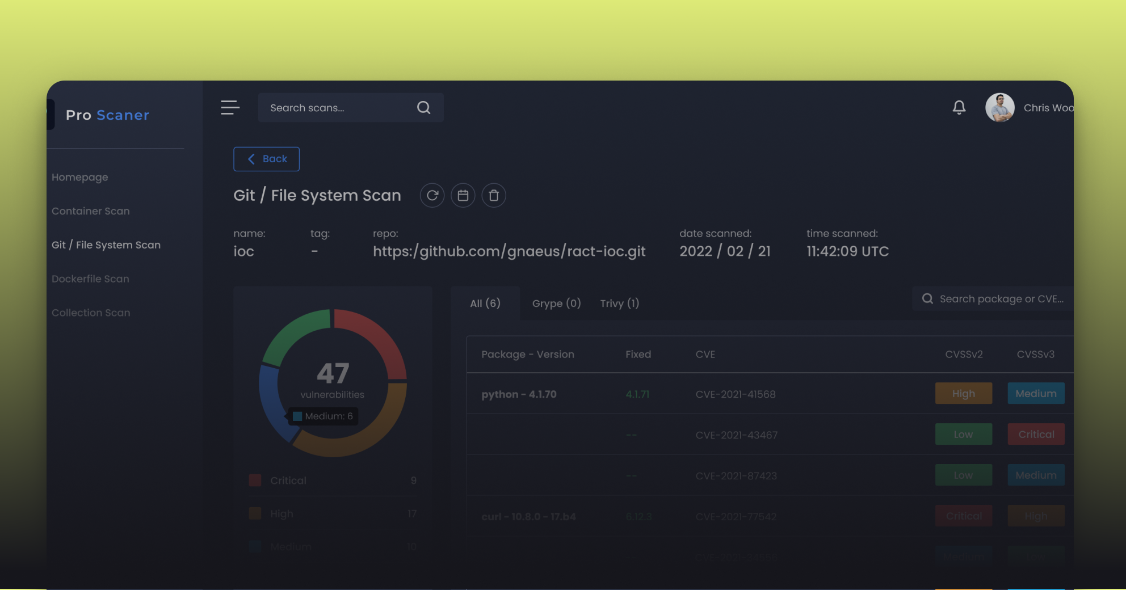Screen dimensions: 1126x590
Task: Click the High legend color swatch
Action: (255, 513)
